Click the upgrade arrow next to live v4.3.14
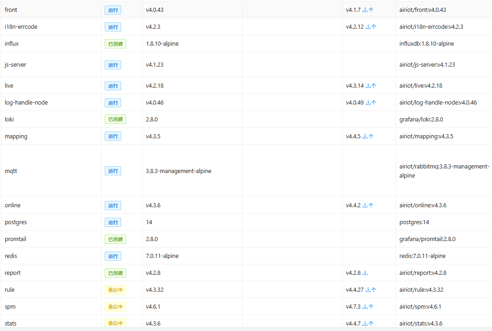Viewport: 492px width, 331px height. coord(374,85)
